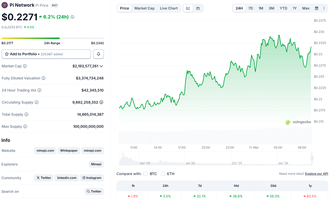Enable ETH comparison checkbox

point(163,173)
